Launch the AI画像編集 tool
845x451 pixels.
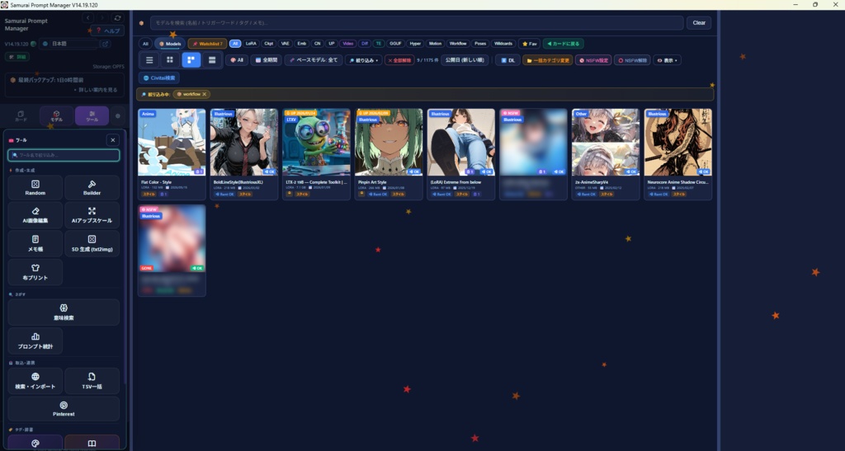click(35, 214)
